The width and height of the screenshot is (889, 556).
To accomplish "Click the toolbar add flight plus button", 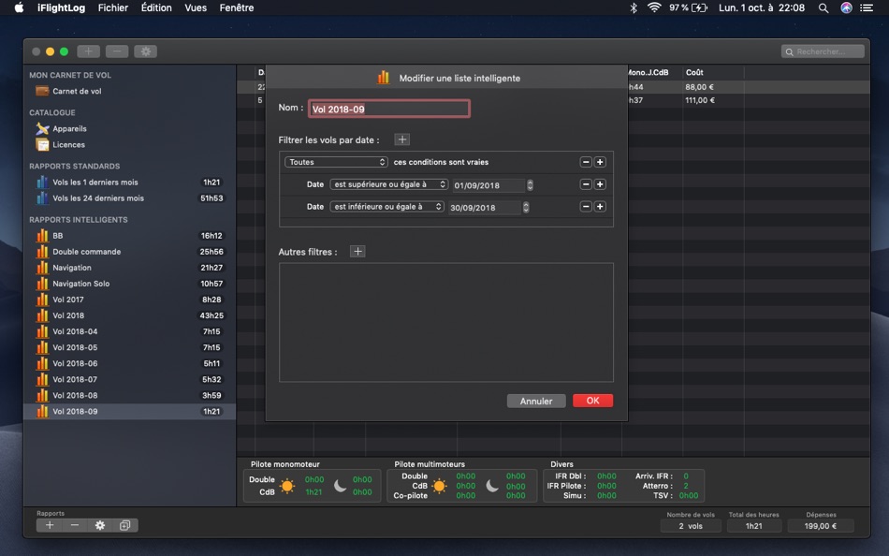I will 89,51.
